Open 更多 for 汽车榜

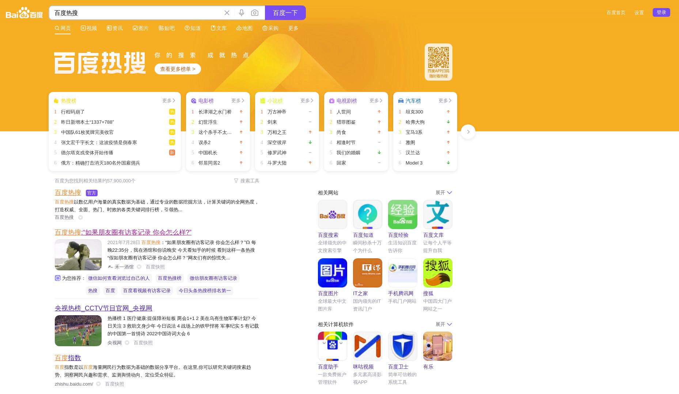[445, 101]
